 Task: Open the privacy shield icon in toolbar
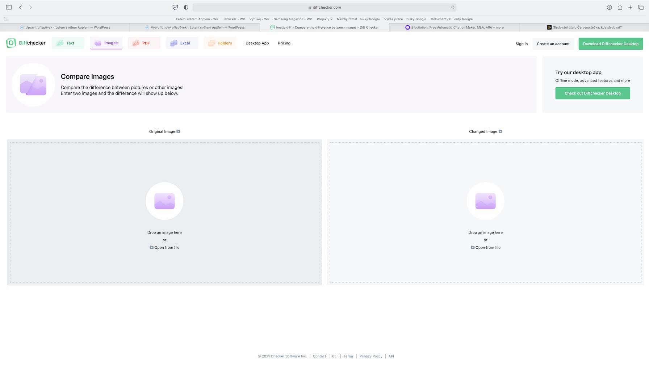pyautogui.click(x=175, y=7)
